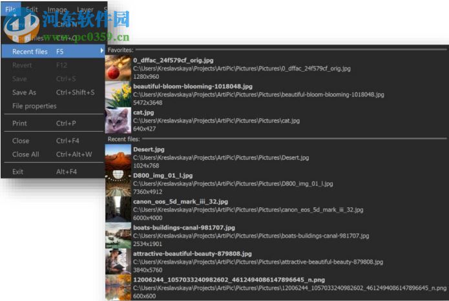449x301 pixels.
Task: Click the 1024x768 dimensions text
Action: (146, 166)
